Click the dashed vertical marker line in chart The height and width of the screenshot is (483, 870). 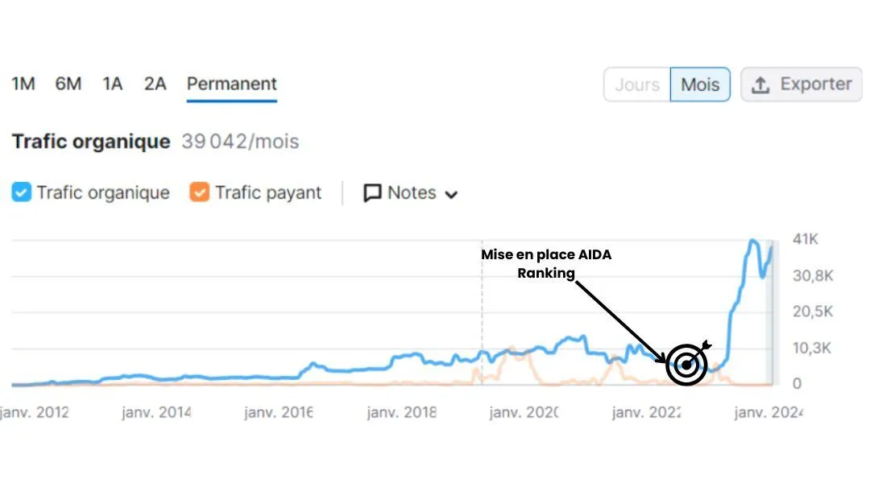(482, 312)
